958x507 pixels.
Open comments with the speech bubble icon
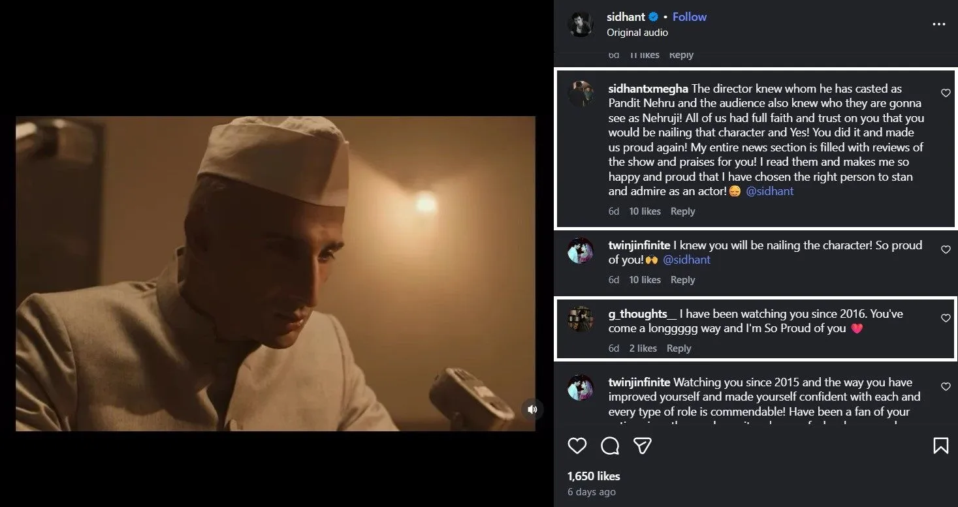tap(610, 446)
